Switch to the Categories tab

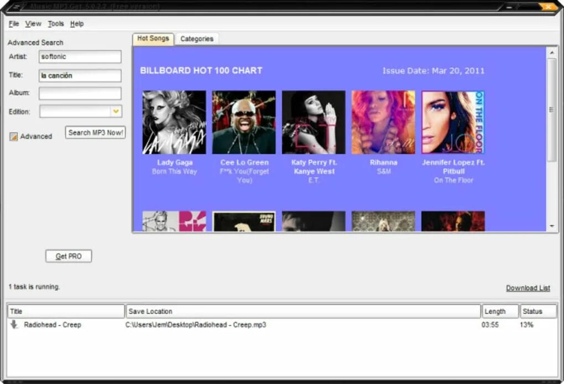tap(197, 39)
